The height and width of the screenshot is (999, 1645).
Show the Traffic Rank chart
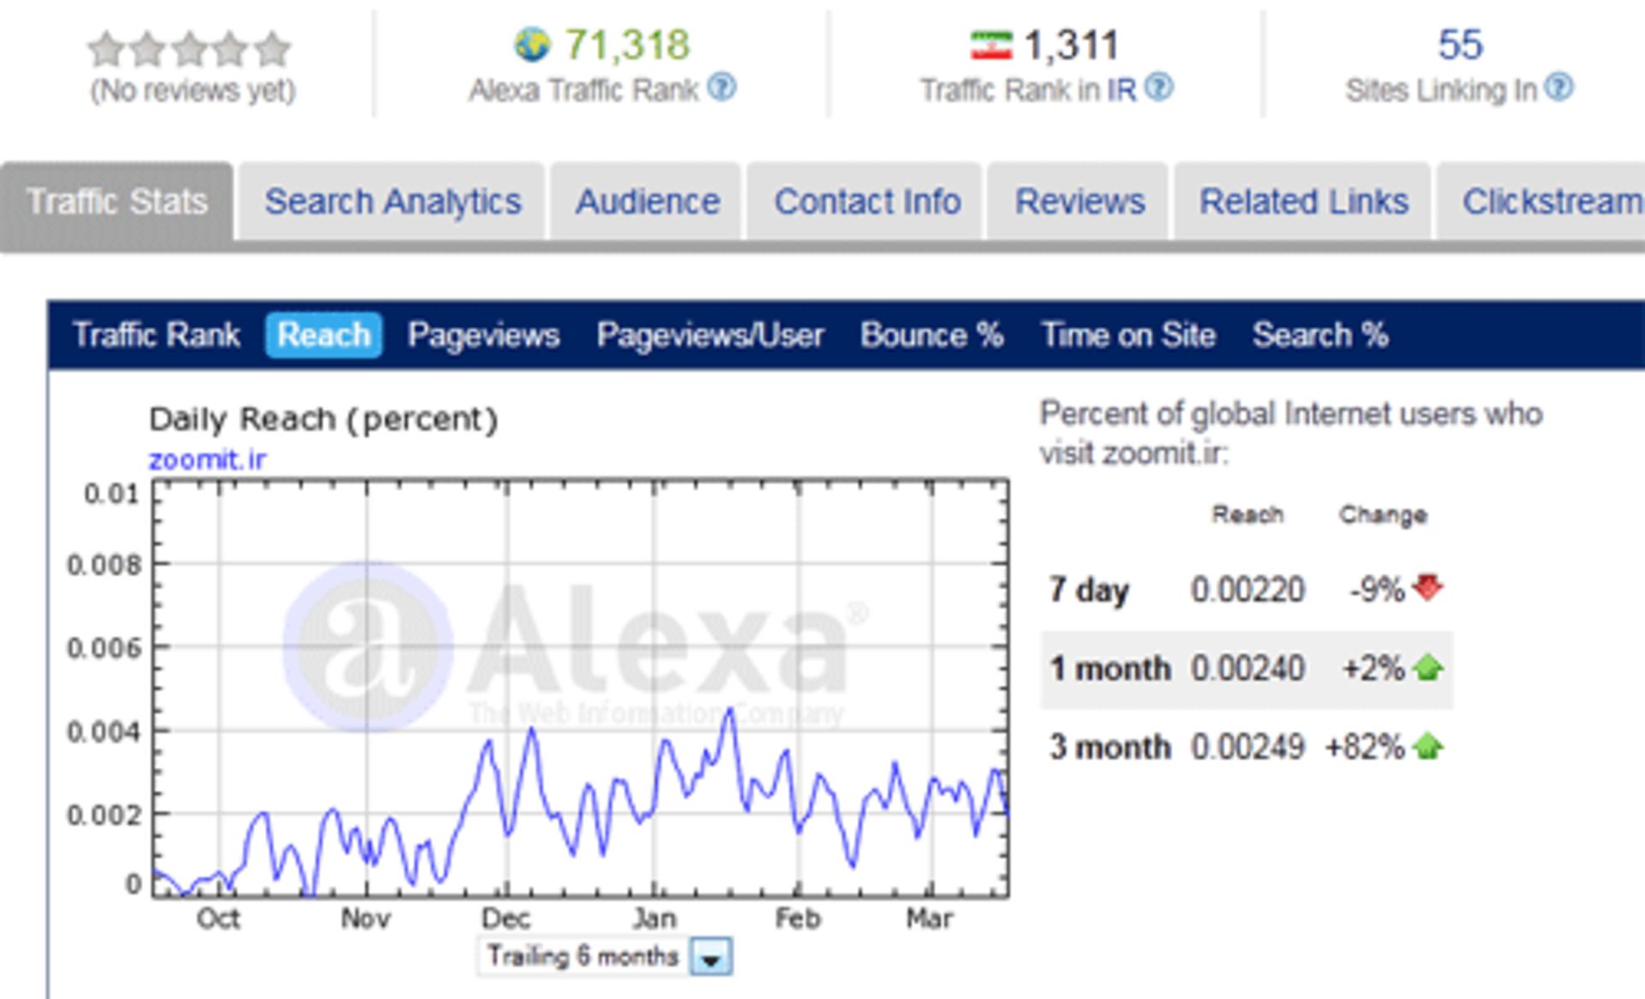coord(157,335)
